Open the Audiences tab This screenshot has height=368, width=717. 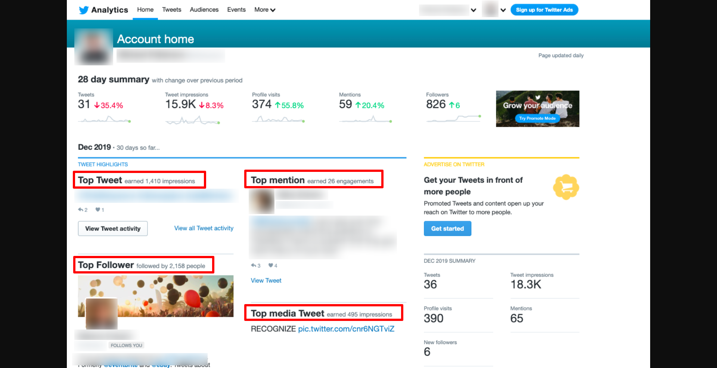pyautogui.click(x=204, y=10)
